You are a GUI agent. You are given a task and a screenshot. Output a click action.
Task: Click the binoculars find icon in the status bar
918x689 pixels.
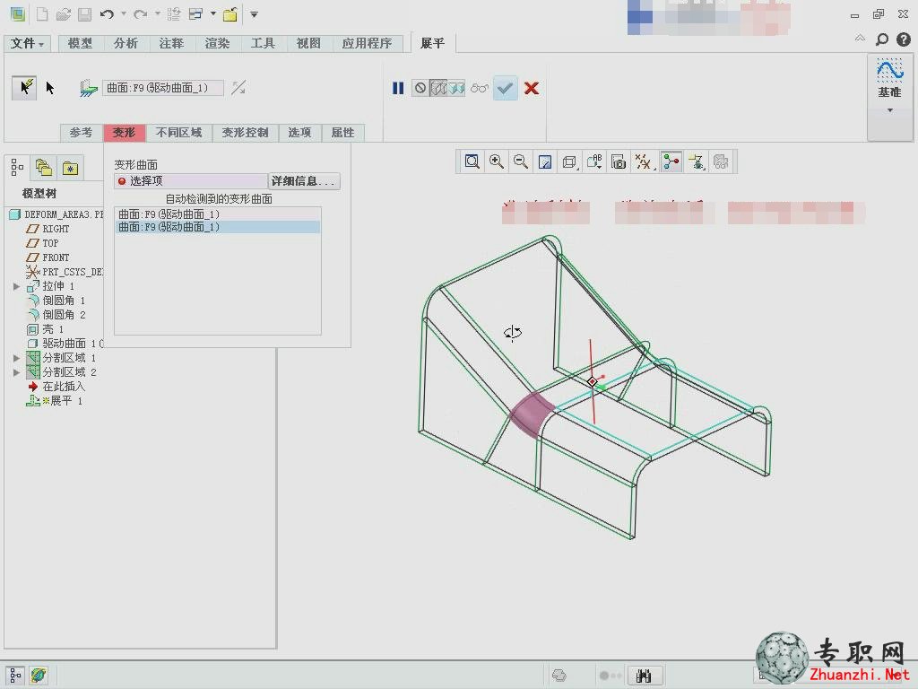tap(644, 676)
